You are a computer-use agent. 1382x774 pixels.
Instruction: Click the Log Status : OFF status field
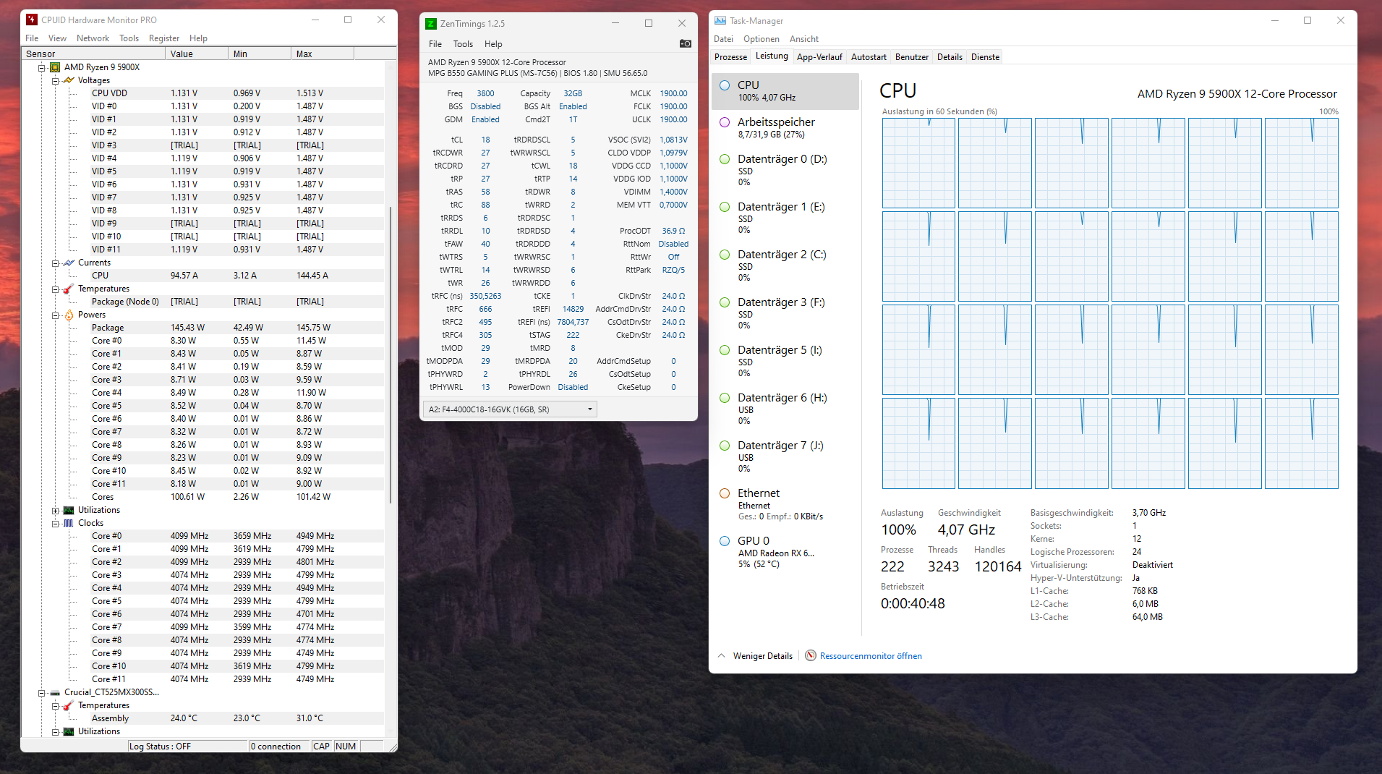tap(188, 747)
